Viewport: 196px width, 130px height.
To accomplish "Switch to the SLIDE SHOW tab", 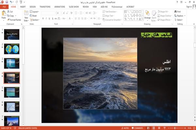I will [x=74, y=7].
